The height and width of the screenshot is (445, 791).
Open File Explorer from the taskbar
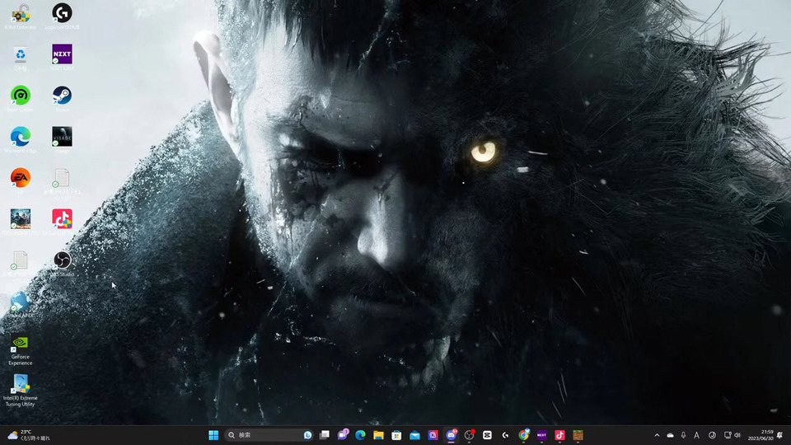click(x=378, y=435)
